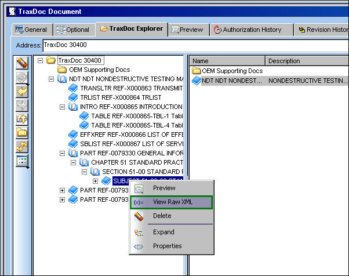Select OEM Supporting Docs row in list pane
349x276 pixels.
[x=227, y=71]
